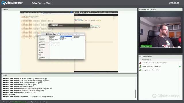Click the Finder window search field
184x103 pixels.
(x=79, y=35)
